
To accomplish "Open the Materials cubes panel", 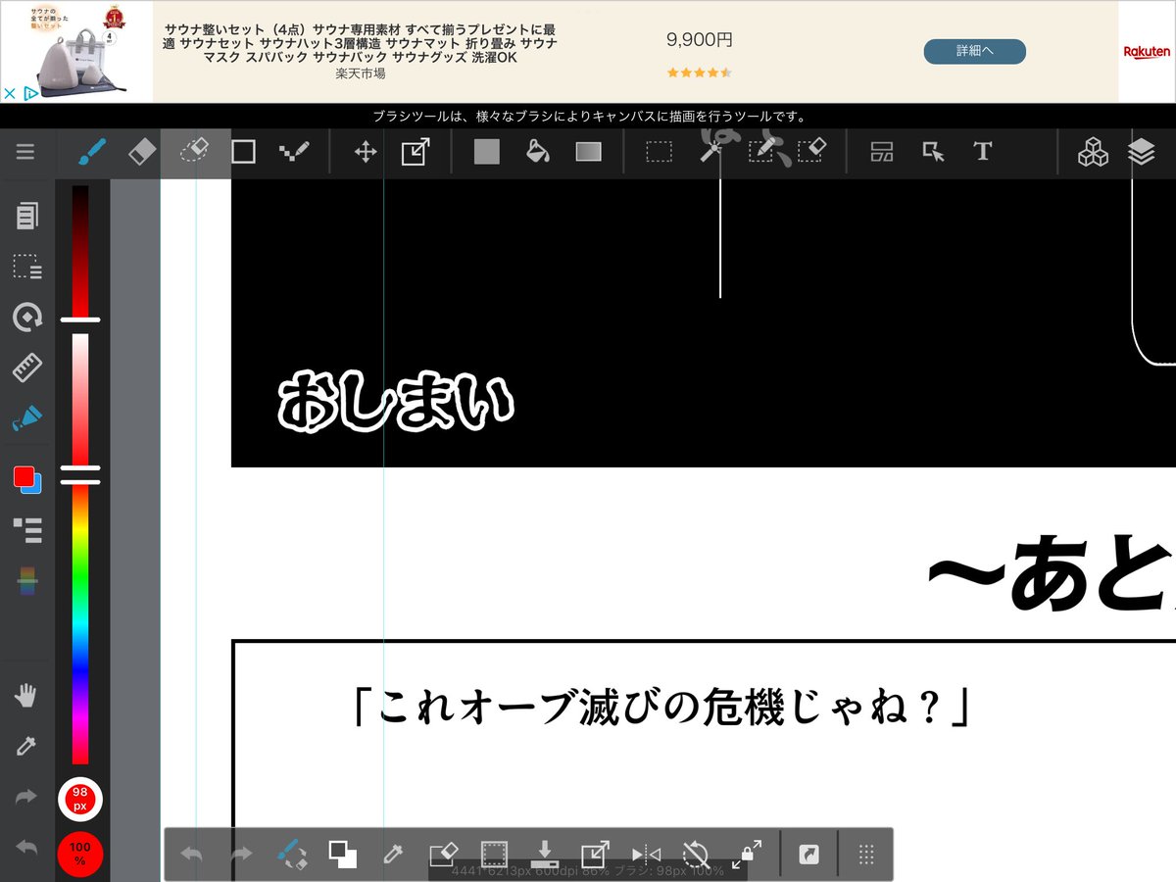I will pos(1093,152).
